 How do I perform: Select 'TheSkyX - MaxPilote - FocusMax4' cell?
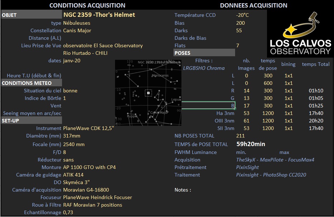click(x=275, y=160)
